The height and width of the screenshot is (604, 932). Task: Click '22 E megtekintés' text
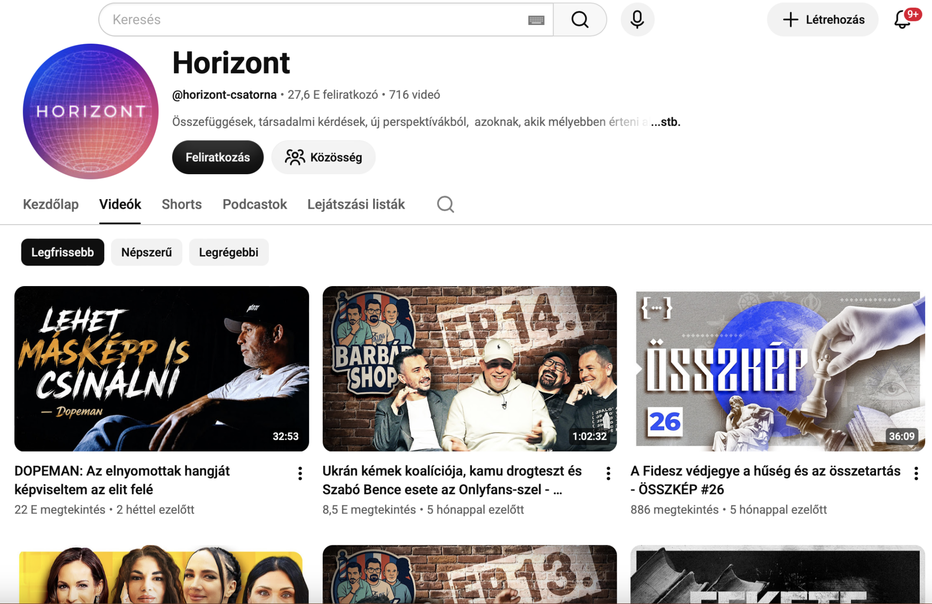coord(60,509)
